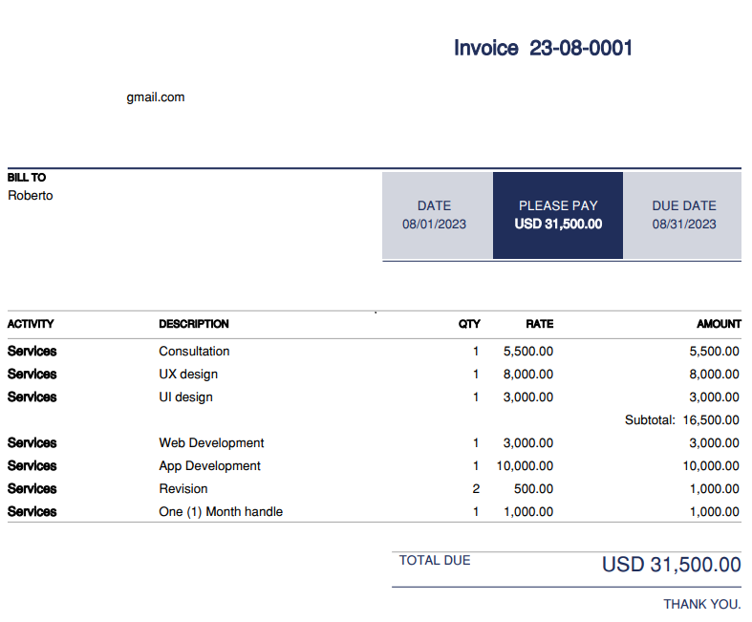Image resolution: width=752 pixels, height=622 pixels.
Task: Click the Revision quantity 2
Action: coord(476,489)
